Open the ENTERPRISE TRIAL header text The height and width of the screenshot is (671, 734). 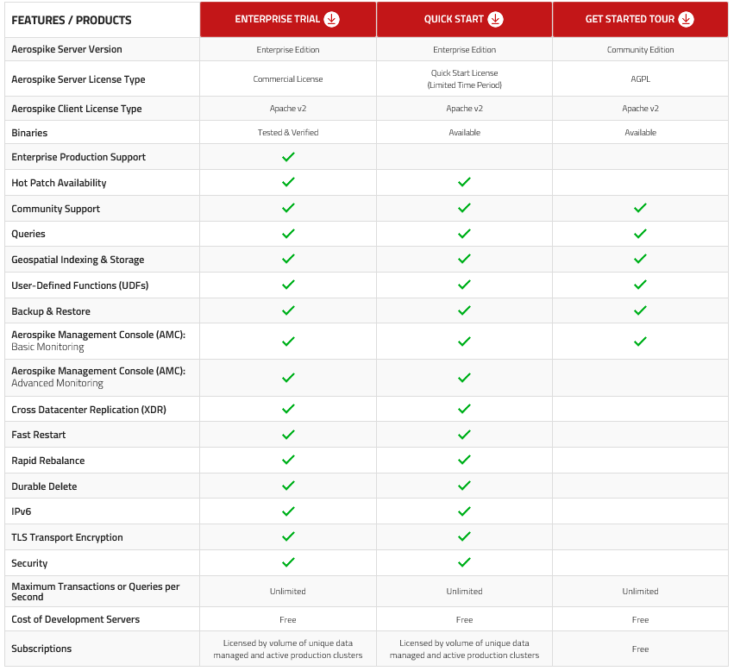click(277, 19)
